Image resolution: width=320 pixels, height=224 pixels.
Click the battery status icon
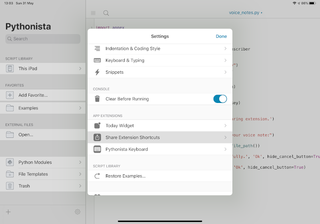[312, 3]
